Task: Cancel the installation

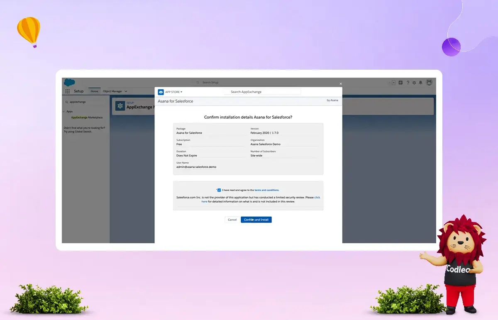Action: (232, 220)
